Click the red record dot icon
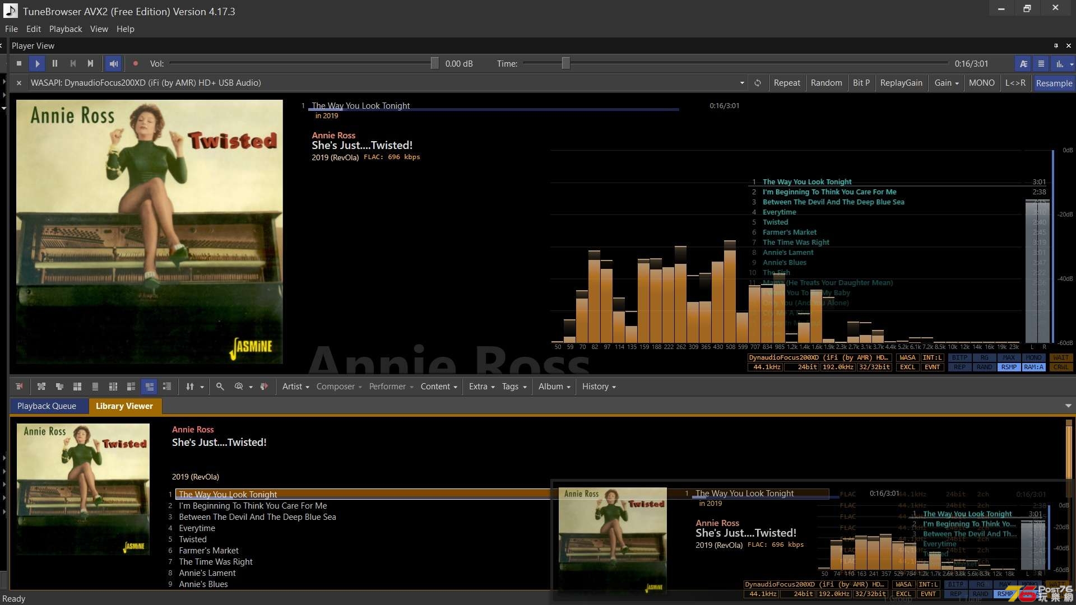The width and height of the screenshot is (1076, 605). point(135,64)
